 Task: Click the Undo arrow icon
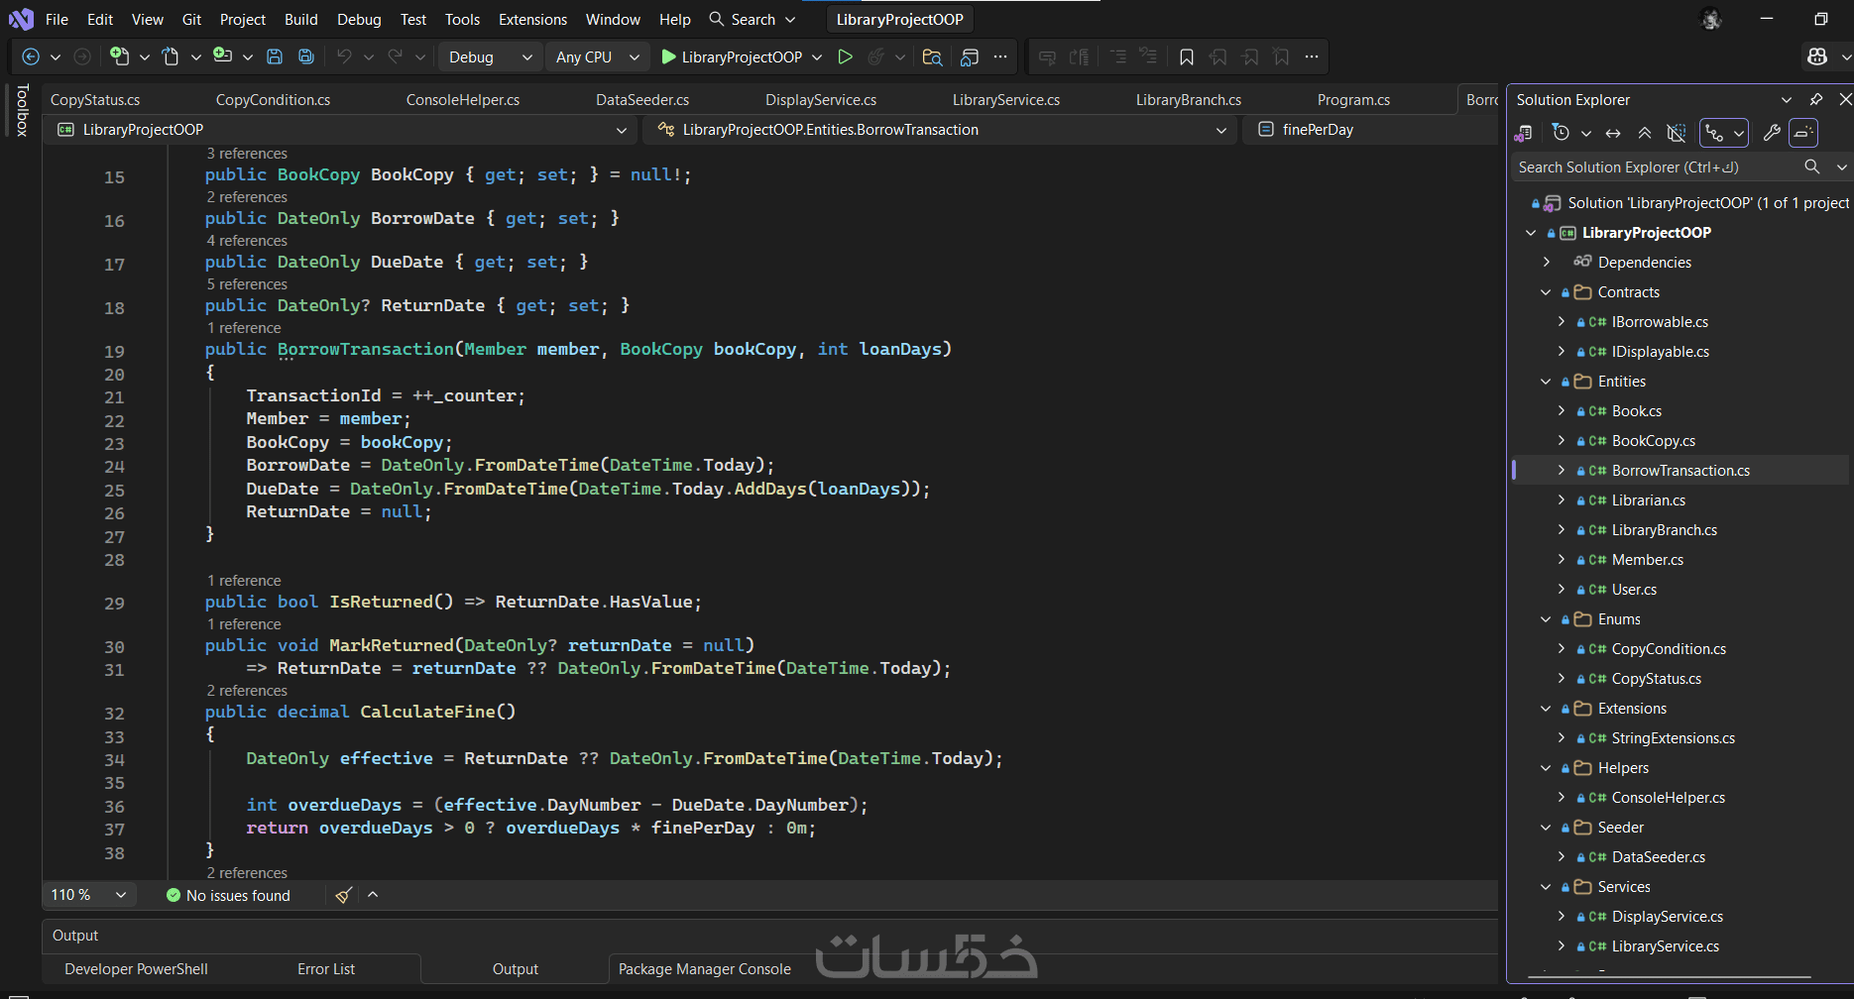coord(344,57)
